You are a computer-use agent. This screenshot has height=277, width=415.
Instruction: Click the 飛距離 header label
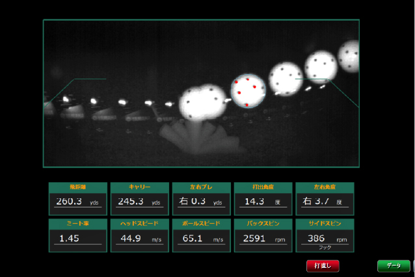tap(77, 187)
